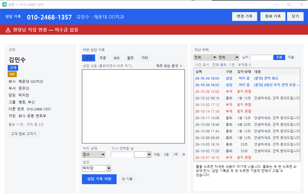308x196 pixels.
Task: Click the 조회 search button
Action: [279, 57]
